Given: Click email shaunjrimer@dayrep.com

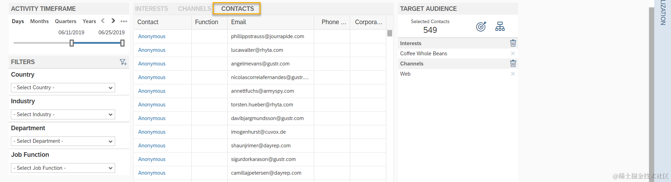Looking at the screenshot, I should click(x=261, y=146).
